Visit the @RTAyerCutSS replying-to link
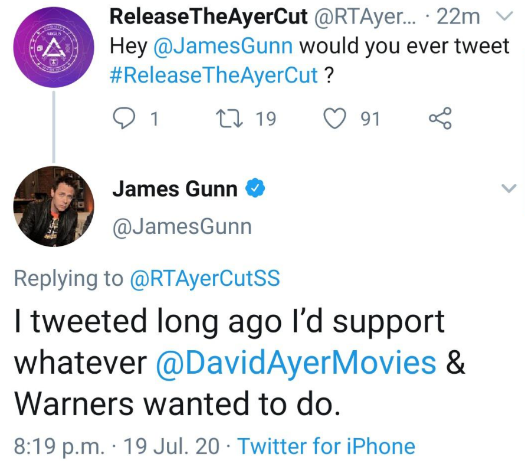 (205, 278)
